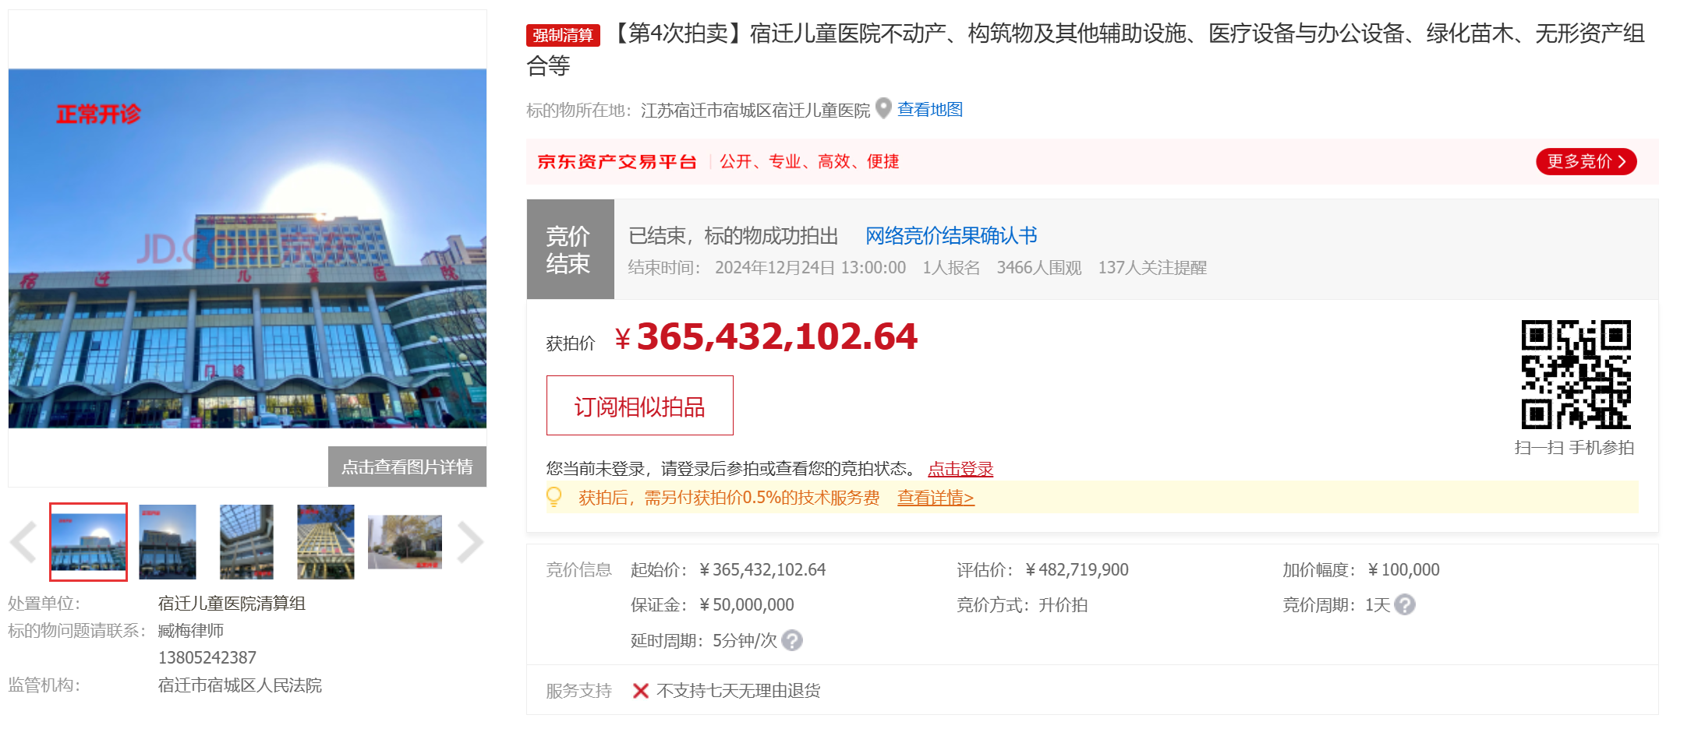
Task: Select the first hospital thumbnail
Action: (x=88, y=542)
